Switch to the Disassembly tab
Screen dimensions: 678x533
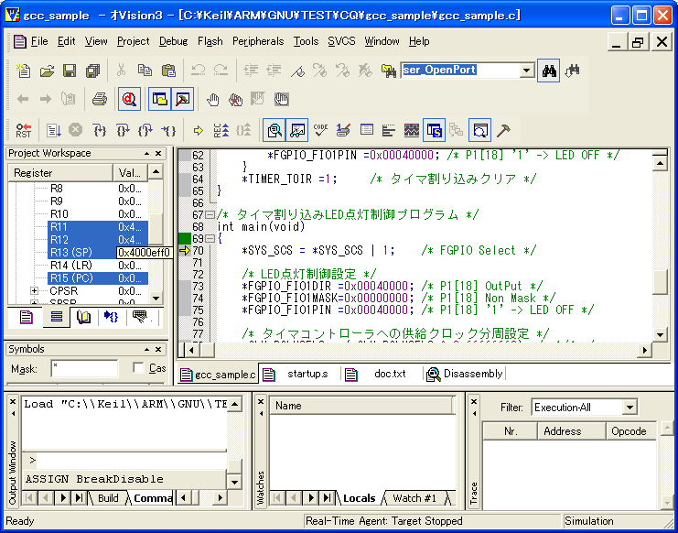click(465, 375)
